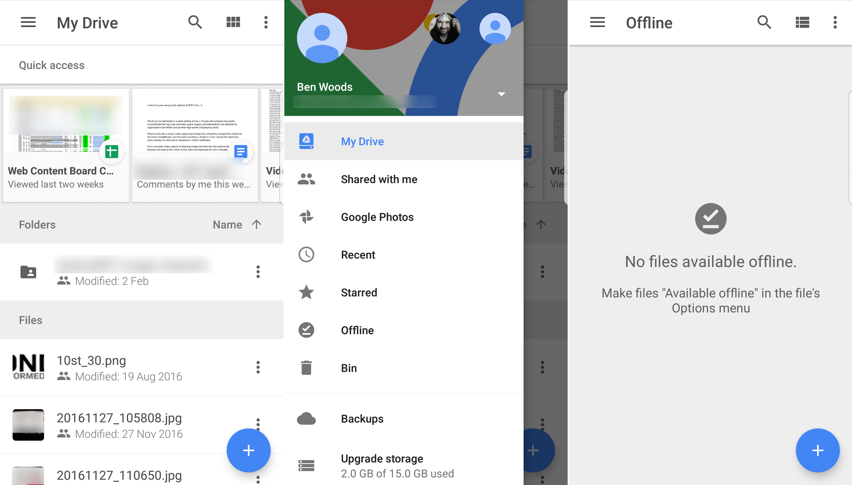Image resolution: width=852 pixels, height=485 pixels.
Task: Expand account switcher arrow under Ben Woods
Action: pos(501,94)
